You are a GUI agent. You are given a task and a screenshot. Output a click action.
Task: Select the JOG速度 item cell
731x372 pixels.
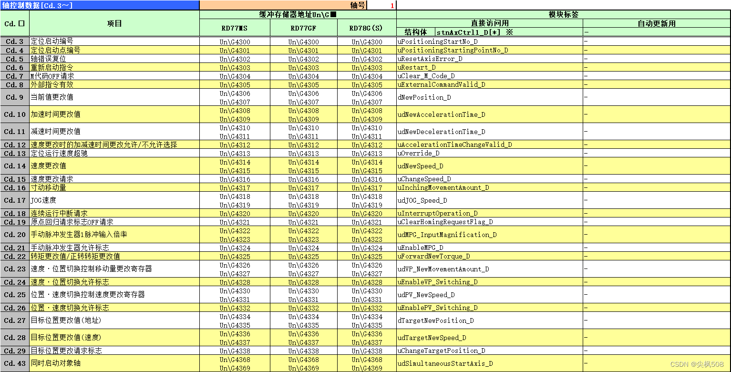point(114,200)
